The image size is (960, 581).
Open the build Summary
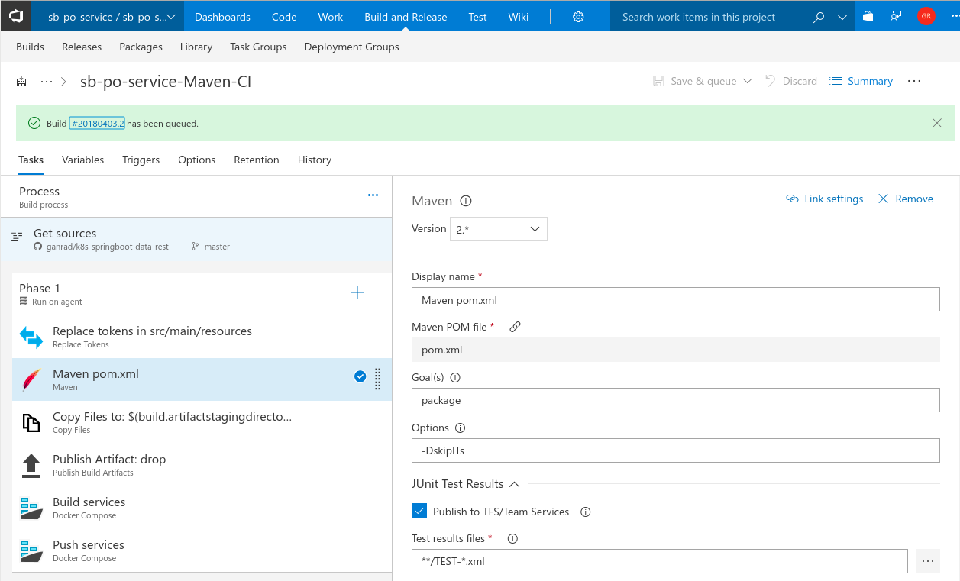tap(861, 81)
